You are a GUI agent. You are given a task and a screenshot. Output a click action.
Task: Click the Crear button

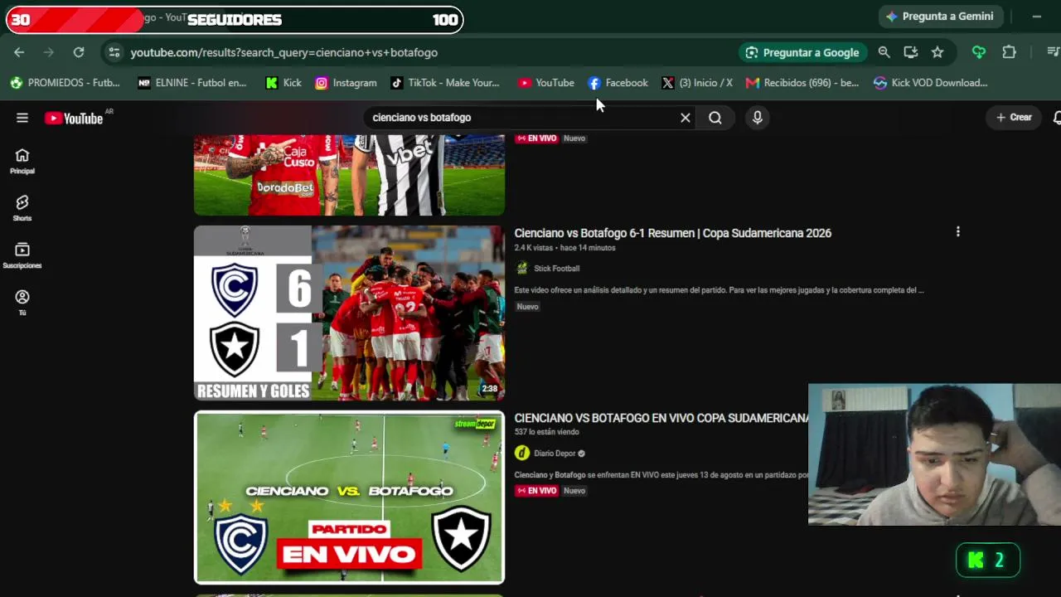[x=1014, y=118]
